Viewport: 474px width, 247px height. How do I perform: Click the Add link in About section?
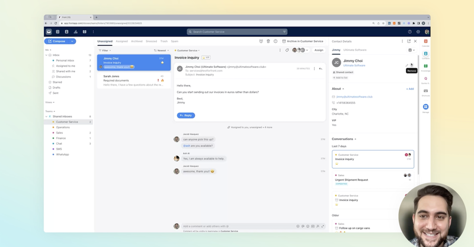(410, 89)
